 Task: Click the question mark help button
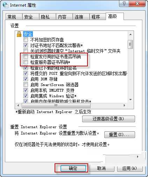[124, 4]
